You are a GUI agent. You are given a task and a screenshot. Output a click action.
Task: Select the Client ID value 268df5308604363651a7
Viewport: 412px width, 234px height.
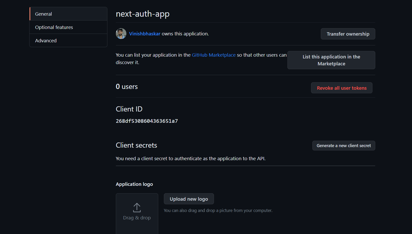click(x=147, y=121)
